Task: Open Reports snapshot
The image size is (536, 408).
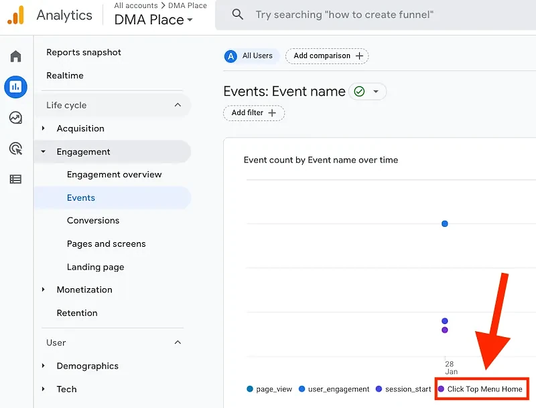Action: click(84, 52)
